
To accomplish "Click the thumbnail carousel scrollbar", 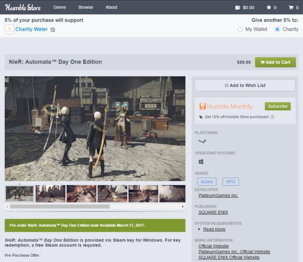I will 60,207.
